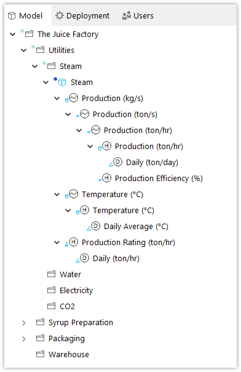This screenshot has width=241, height=372.
Task: Expand the Syrup Preparation node
Action: pos(24,323)
